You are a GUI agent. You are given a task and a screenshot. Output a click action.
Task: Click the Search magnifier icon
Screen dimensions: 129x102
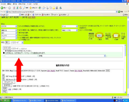pyautogui.click(x=24, y=8)
